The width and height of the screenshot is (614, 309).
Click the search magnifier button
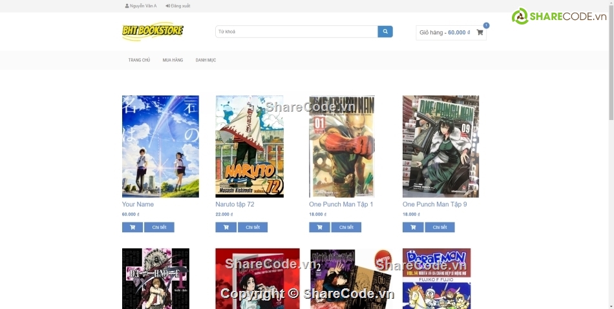click(385, 32)
